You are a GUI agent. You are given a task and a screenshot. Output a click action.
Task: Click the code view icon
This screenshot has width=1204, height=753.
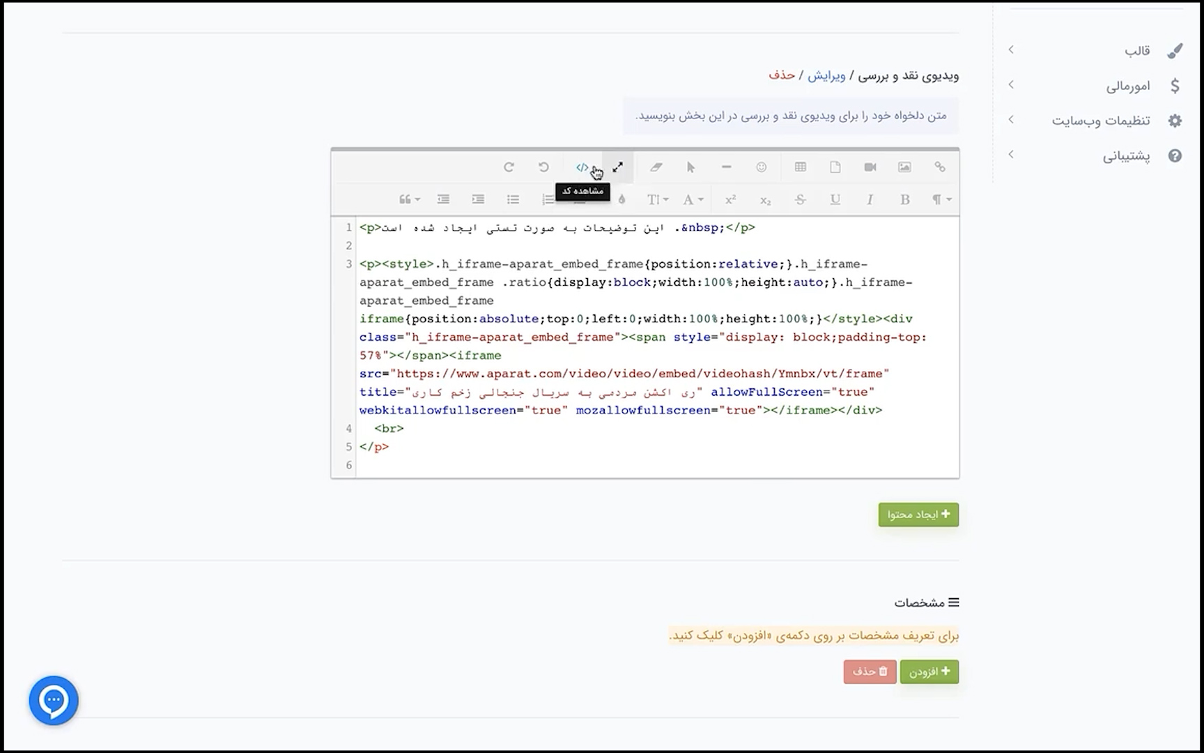pyautogui.click(x=582, y=167)
